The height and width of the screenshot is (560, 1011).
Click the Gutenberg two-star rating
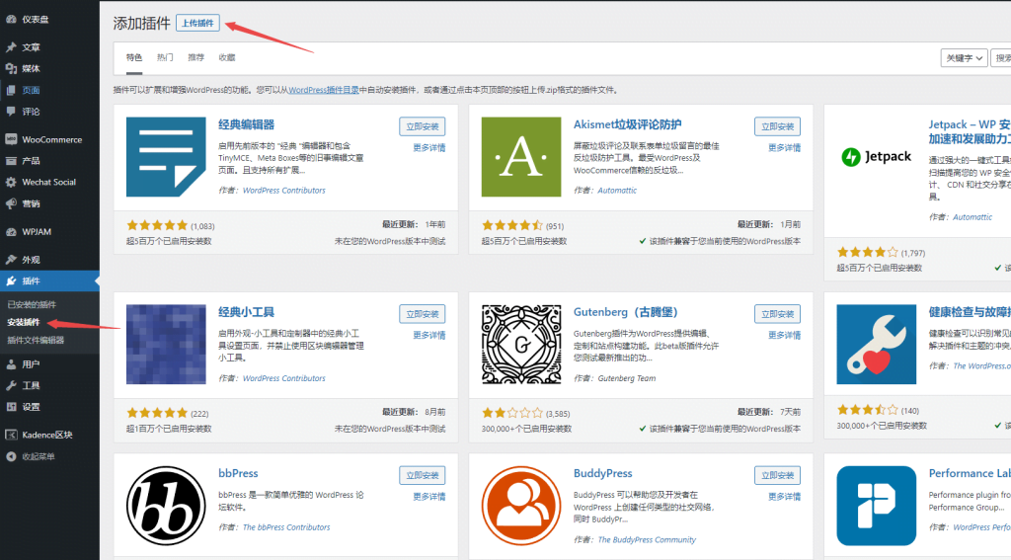point(512,413)
